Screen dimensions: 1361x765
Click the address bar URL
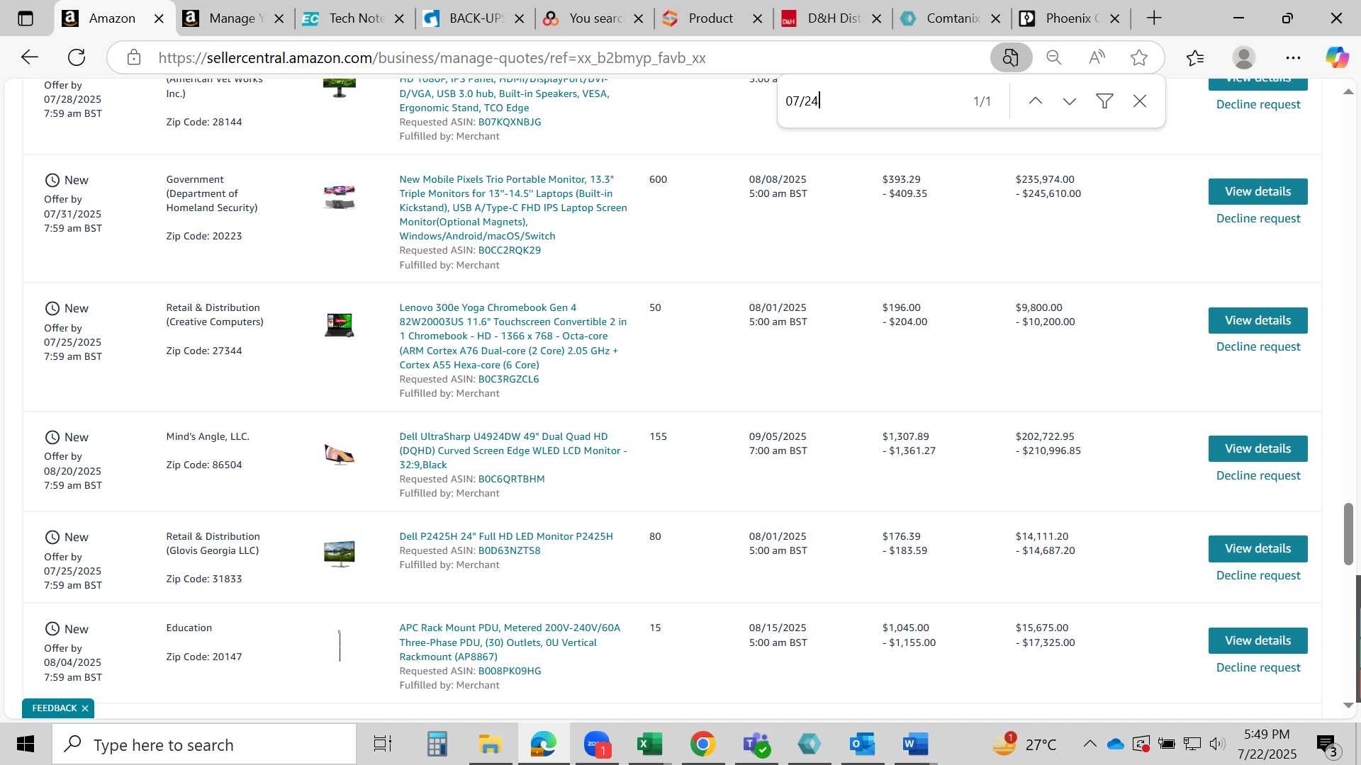(432, 58)
